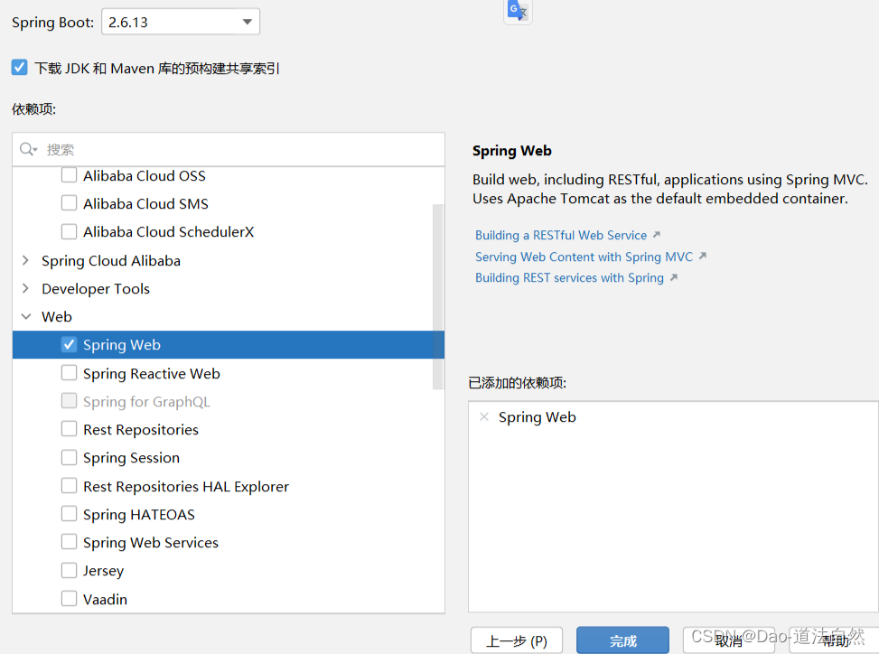Screen dimensions: 879x654
Task: Open the Spring Boot version dropdown
Action: point(181,22)
